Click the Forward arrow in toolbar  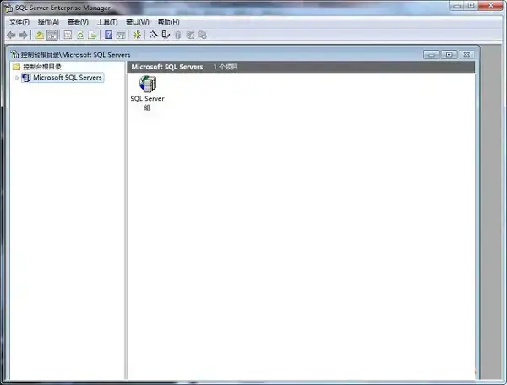click(x=23, y=35)
